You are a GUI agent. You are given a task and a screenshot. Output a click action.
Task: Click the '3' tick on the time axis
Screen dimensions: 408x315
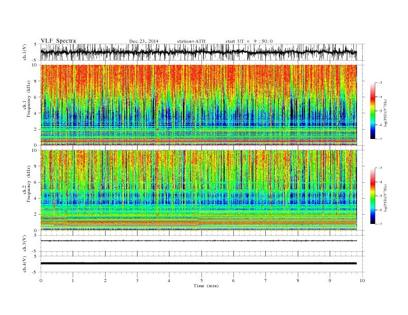click(137, 281)
